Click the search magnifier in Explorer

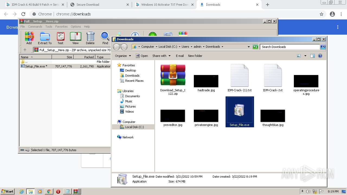pyautogui.click(x=323, y=47)
